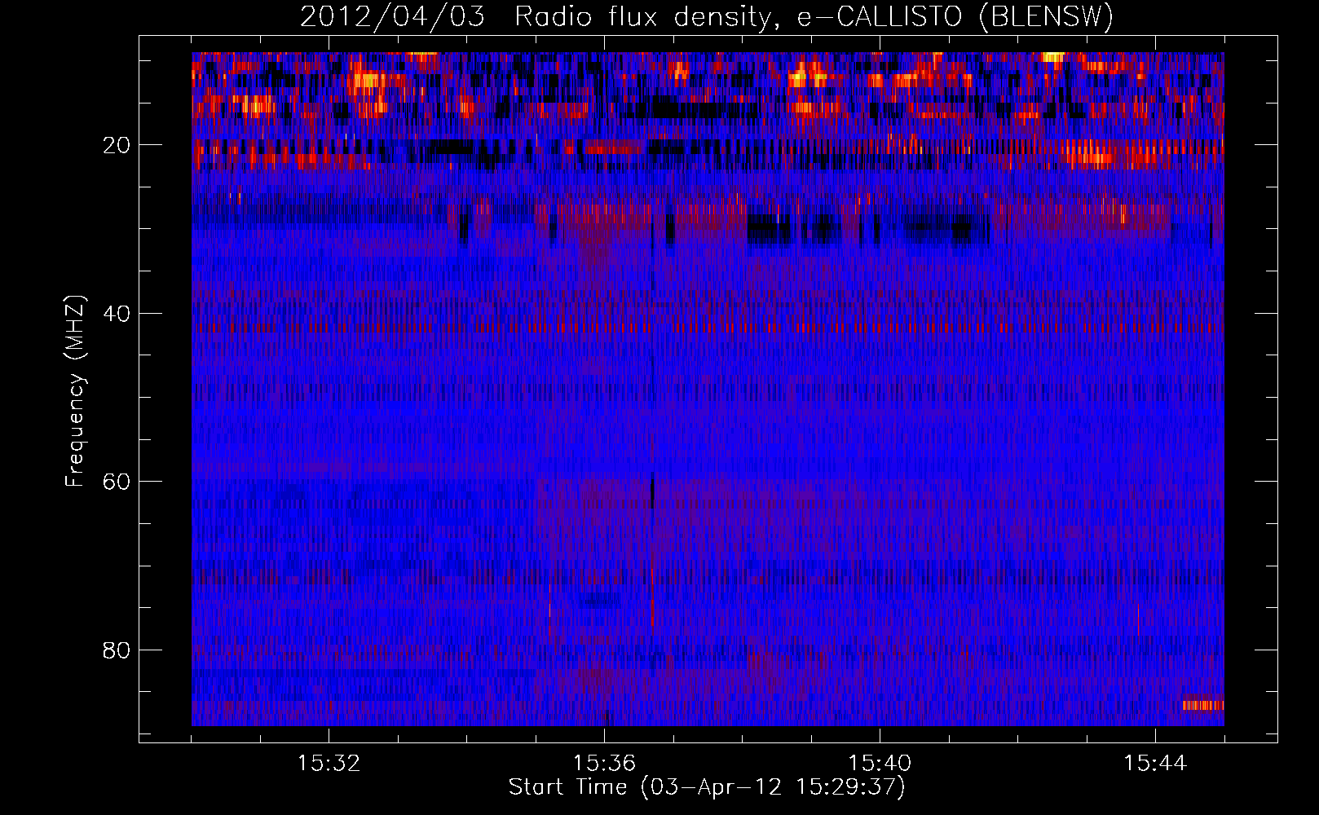The width and height of the screenshot is (1319, 815).
Task: Click the 15:44 time tick label
Action: [1155, 764]
